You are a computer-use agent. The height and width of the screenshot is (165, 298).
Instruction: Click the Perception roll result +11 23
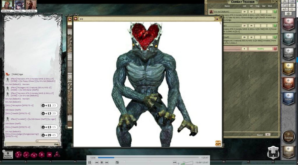(49, 106)
